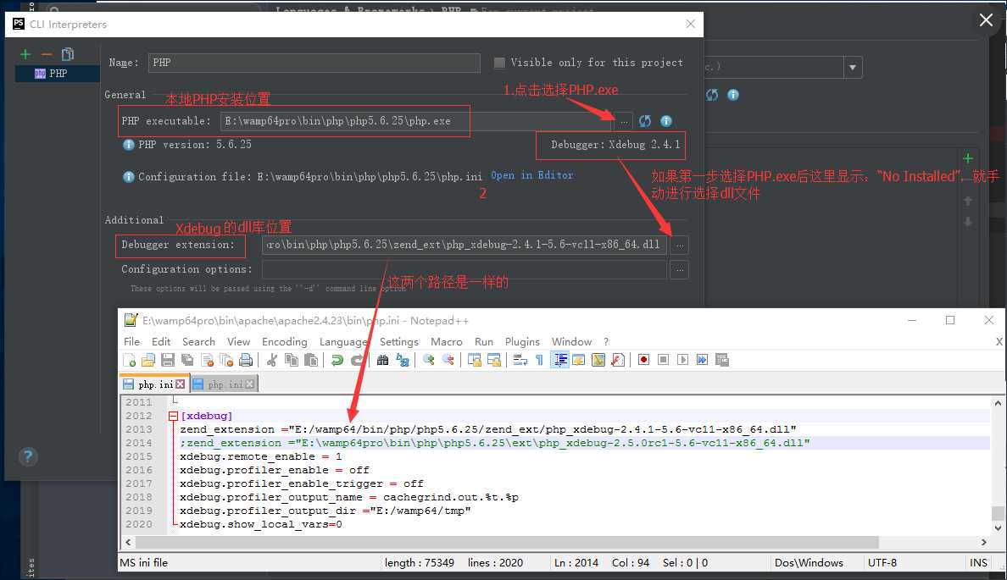
Task: Open the Settings menu in Notepad++
Action: pyautogui.click(x=399, y=342)
